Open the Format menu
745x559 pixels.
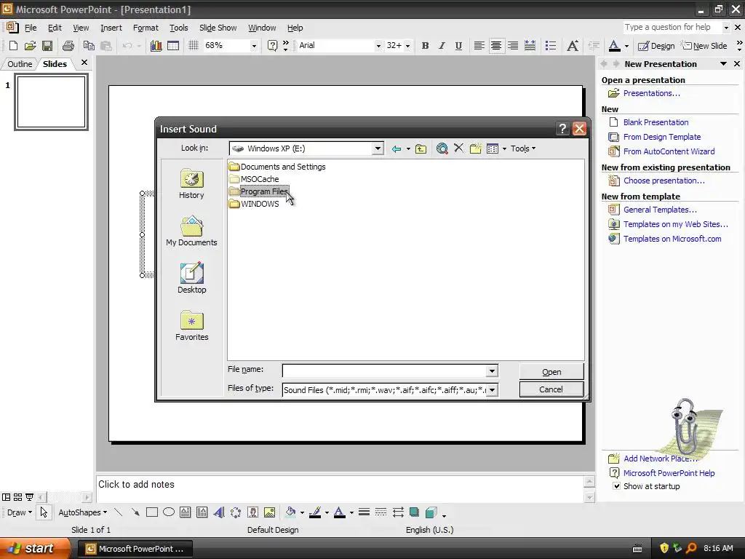pos(146,28)
